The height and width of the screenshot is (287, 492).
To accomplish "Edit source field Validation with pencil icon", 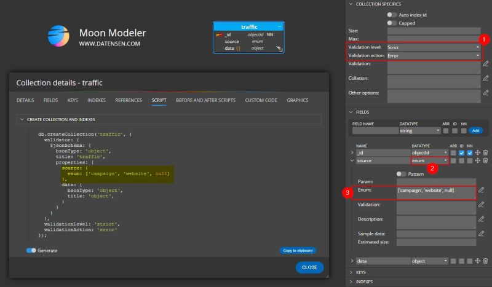I will click(481, 205).
